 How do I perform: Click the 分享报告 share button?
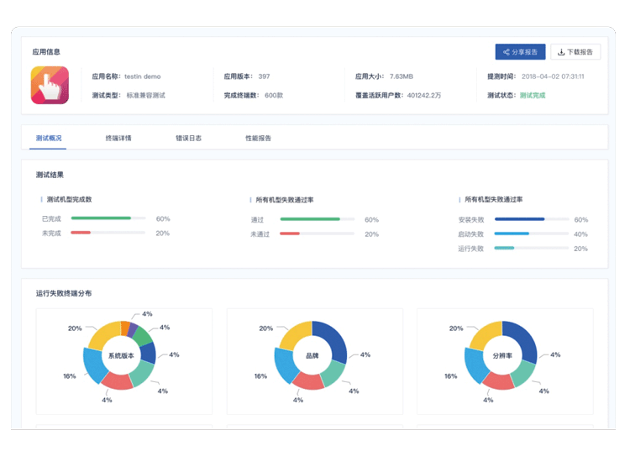tap(520, 52)
